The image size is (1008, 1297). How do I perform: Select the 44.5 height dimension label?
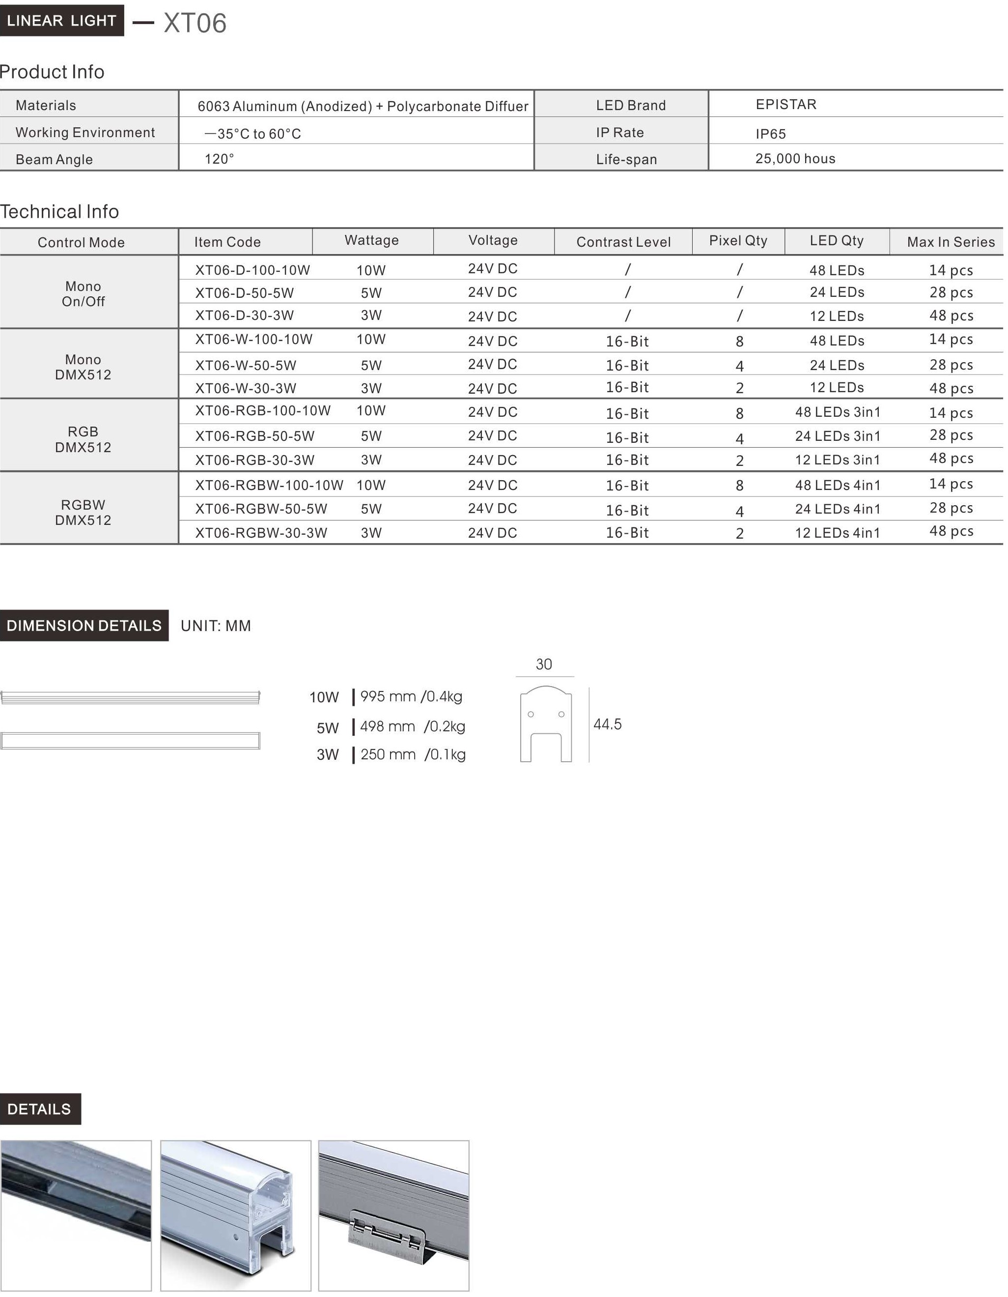tap(607, 724)
